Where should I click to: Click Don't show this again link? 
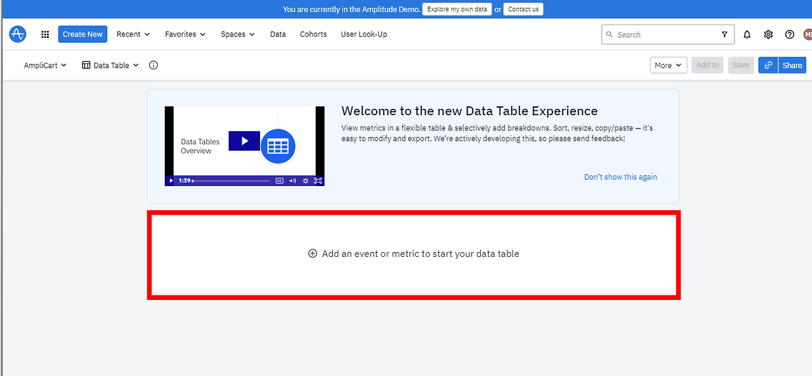[x=620, y=177]
